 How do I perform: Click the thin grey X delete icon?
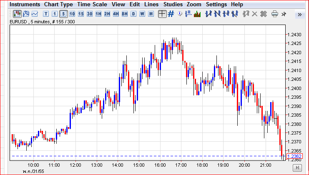click(255, 14)
